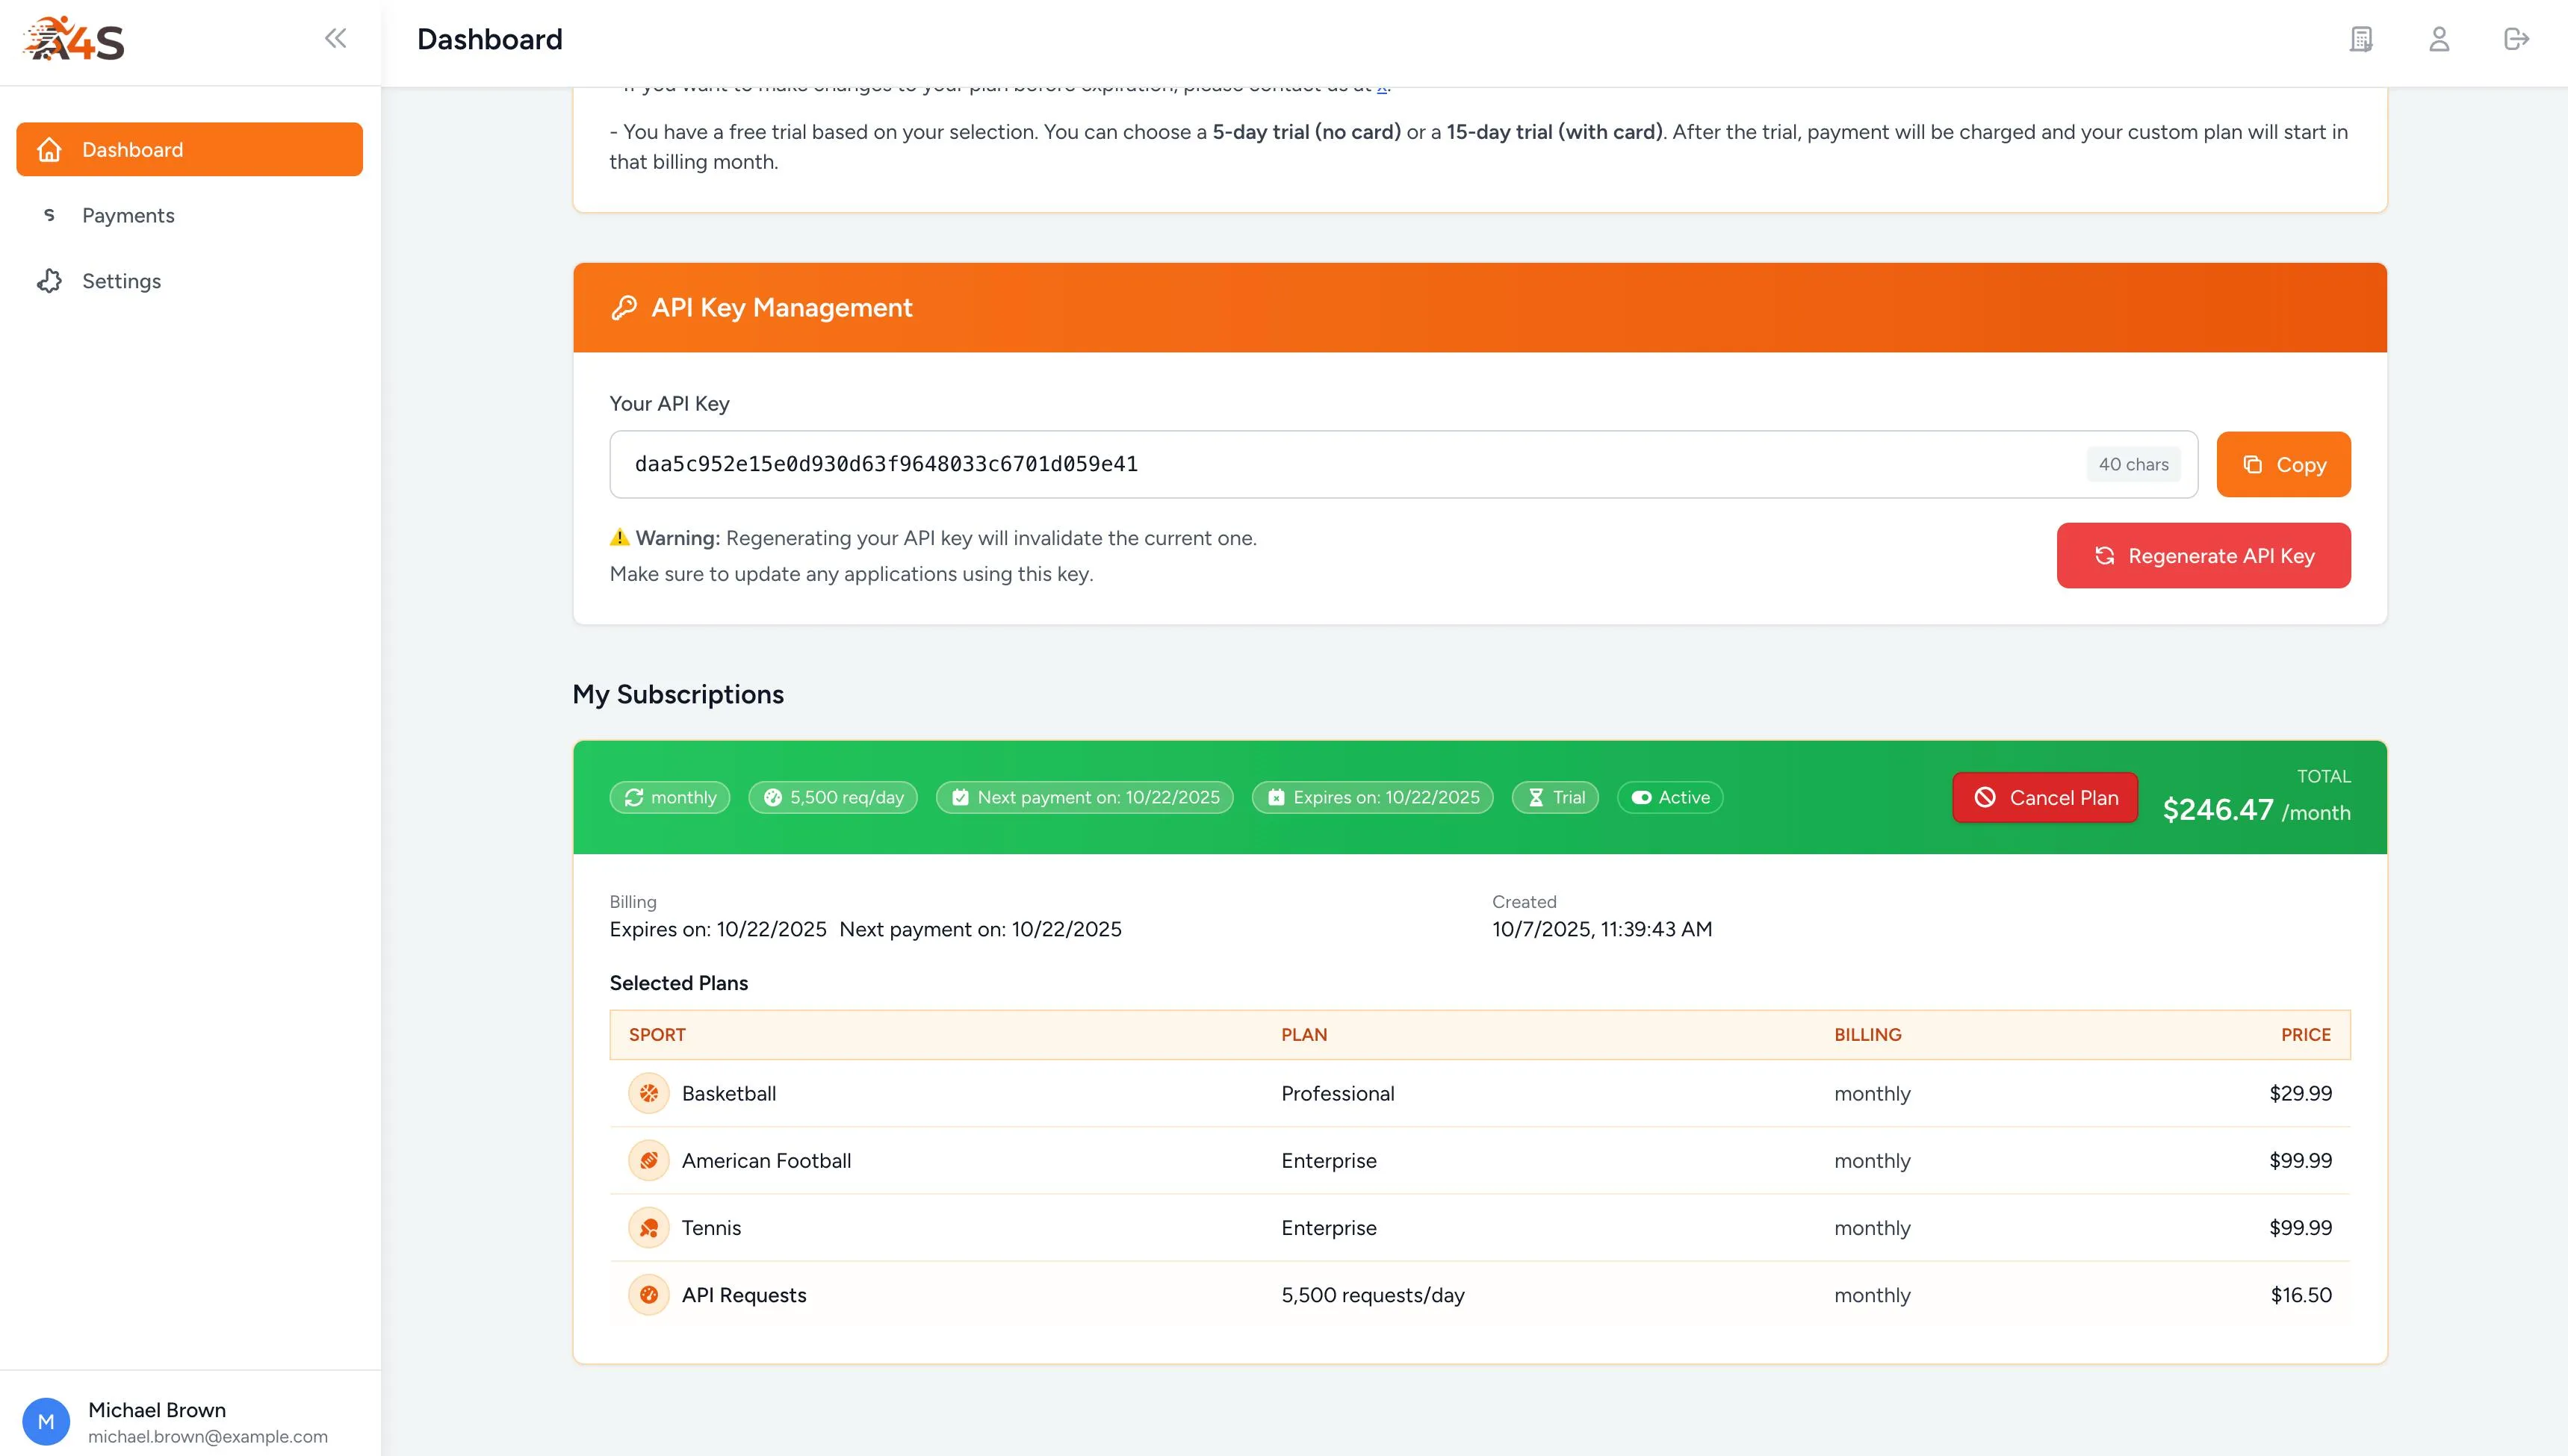Click the Tennis sport icon

pos(648,1227)
